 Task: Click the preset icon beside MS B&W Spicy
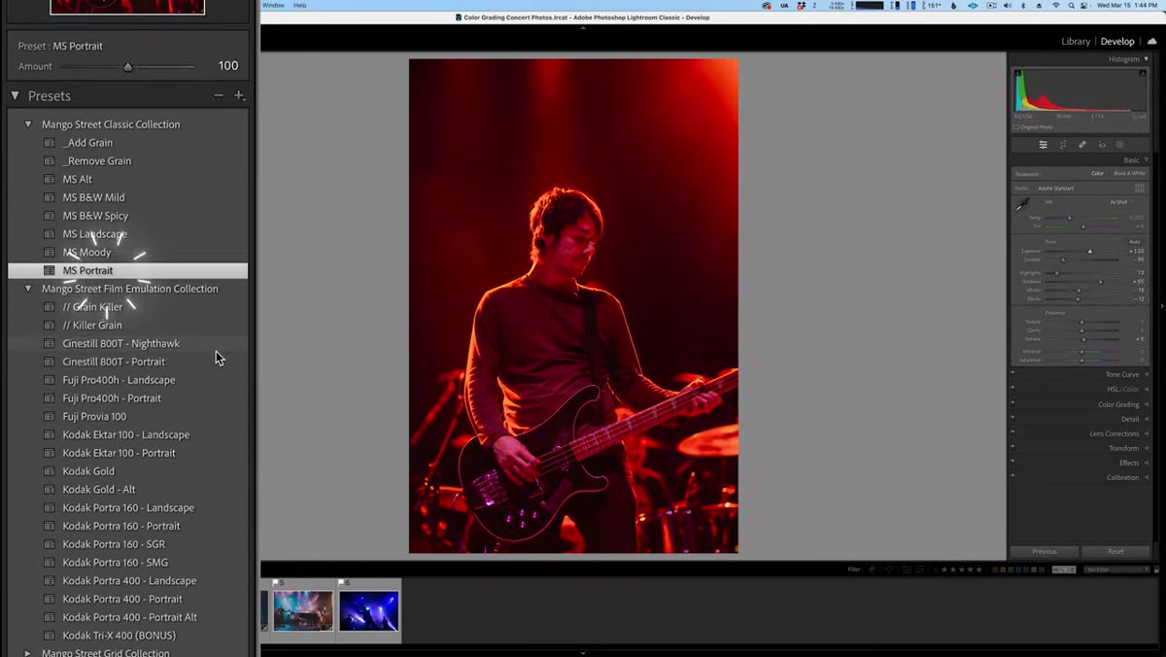click(x=49, y=216)
